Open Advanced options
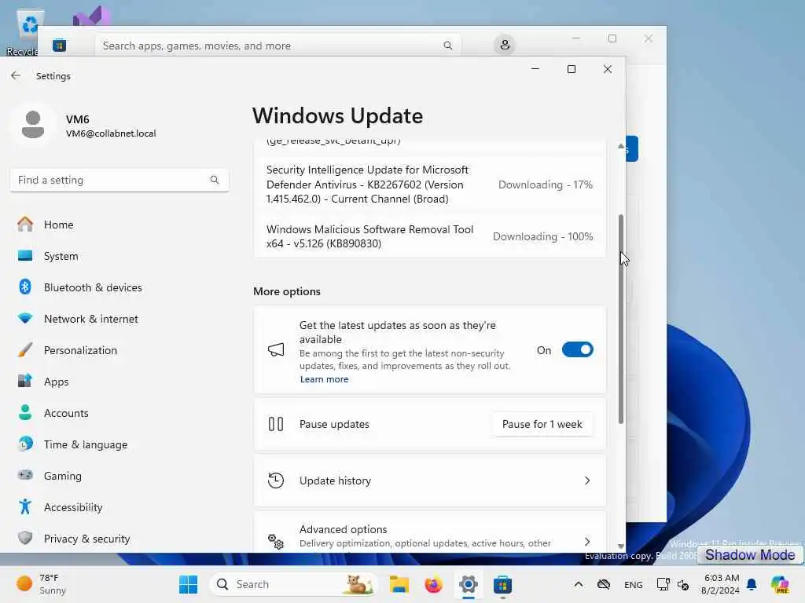The width and height of the screenshot is (805, 603). point(430,533)
